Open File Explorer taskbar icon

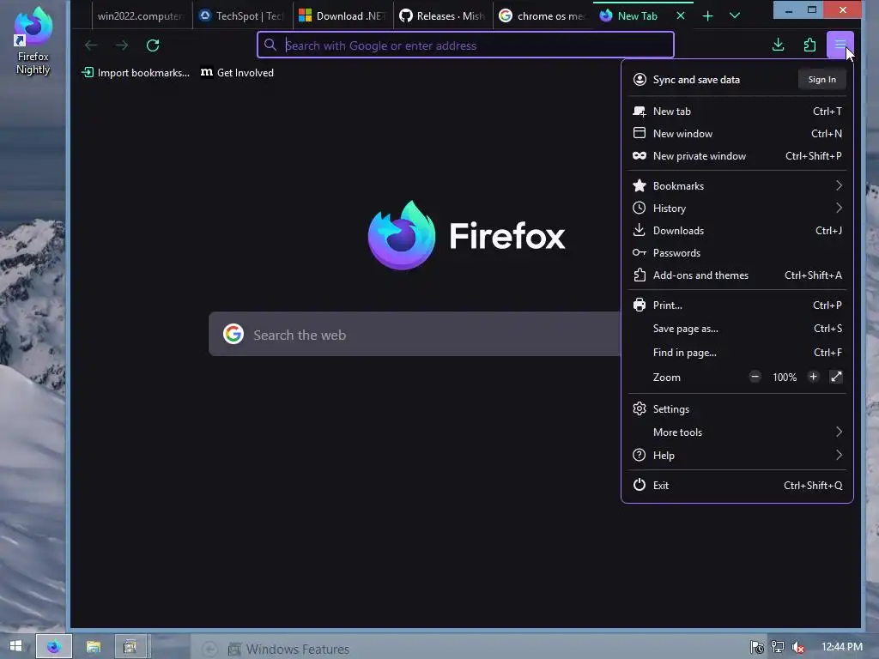93,647
